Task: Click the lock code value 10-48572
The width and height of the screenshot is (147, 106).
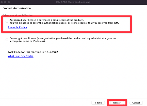Action: point(52,52)
